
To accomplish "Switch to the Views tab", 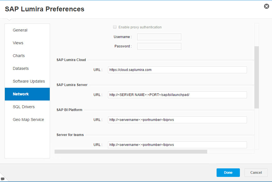I will pos(18,43).
